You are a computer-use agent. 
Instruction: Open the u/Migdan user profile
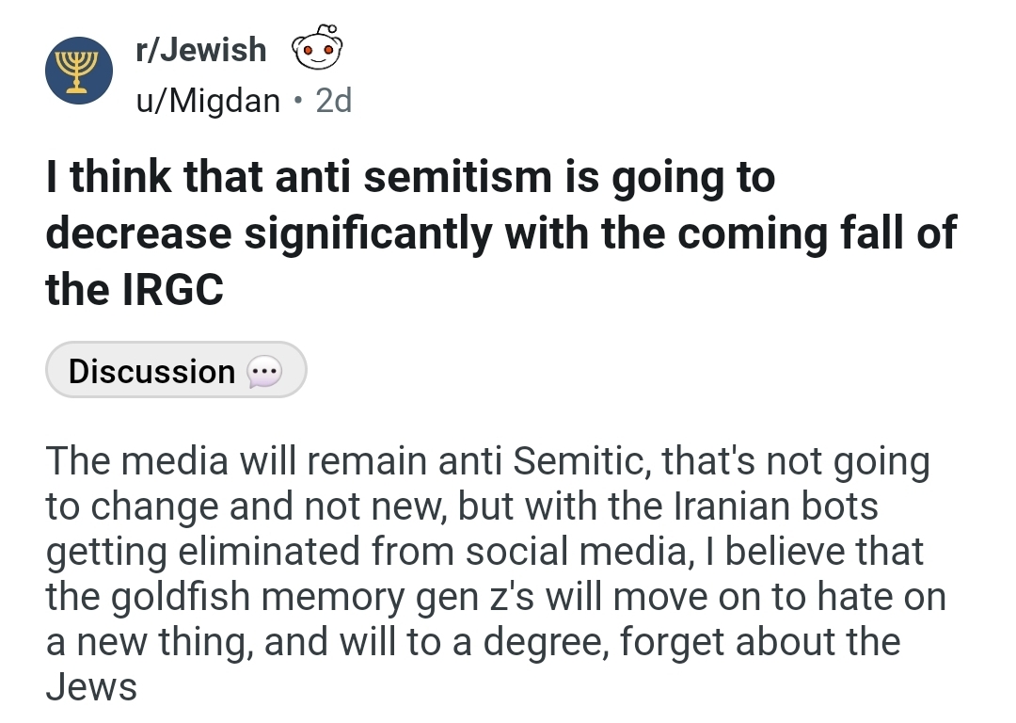point(208,101)
